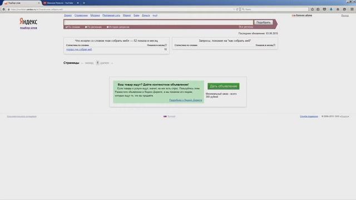The width and height of the screenshot is (356, 200).
Task: Open the forever alone user account link
Action: [x=302, y=16]
